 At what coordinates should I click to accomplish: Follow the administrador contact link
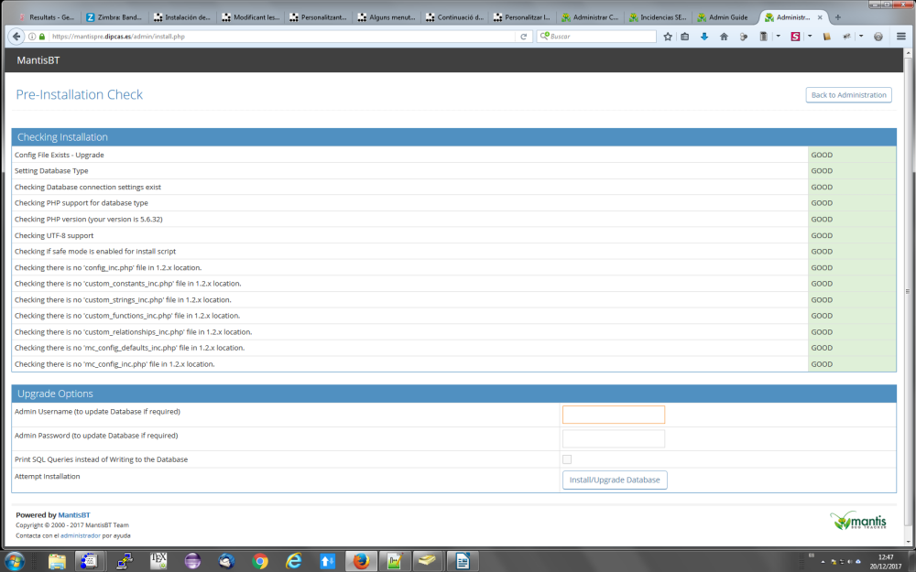click(81, 535)
